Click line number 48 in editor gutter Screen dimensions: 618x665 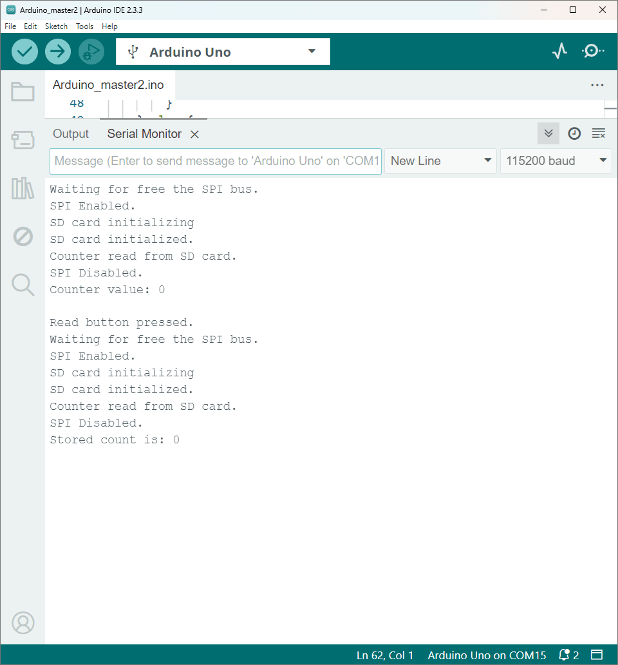click(x=77, y=103)
